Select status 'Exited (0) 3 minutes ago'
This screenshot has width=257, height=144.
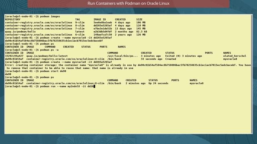[184, 56]
